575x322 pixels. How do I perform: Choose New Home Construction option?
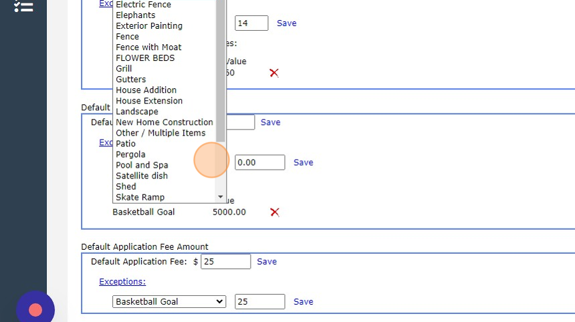164,122
